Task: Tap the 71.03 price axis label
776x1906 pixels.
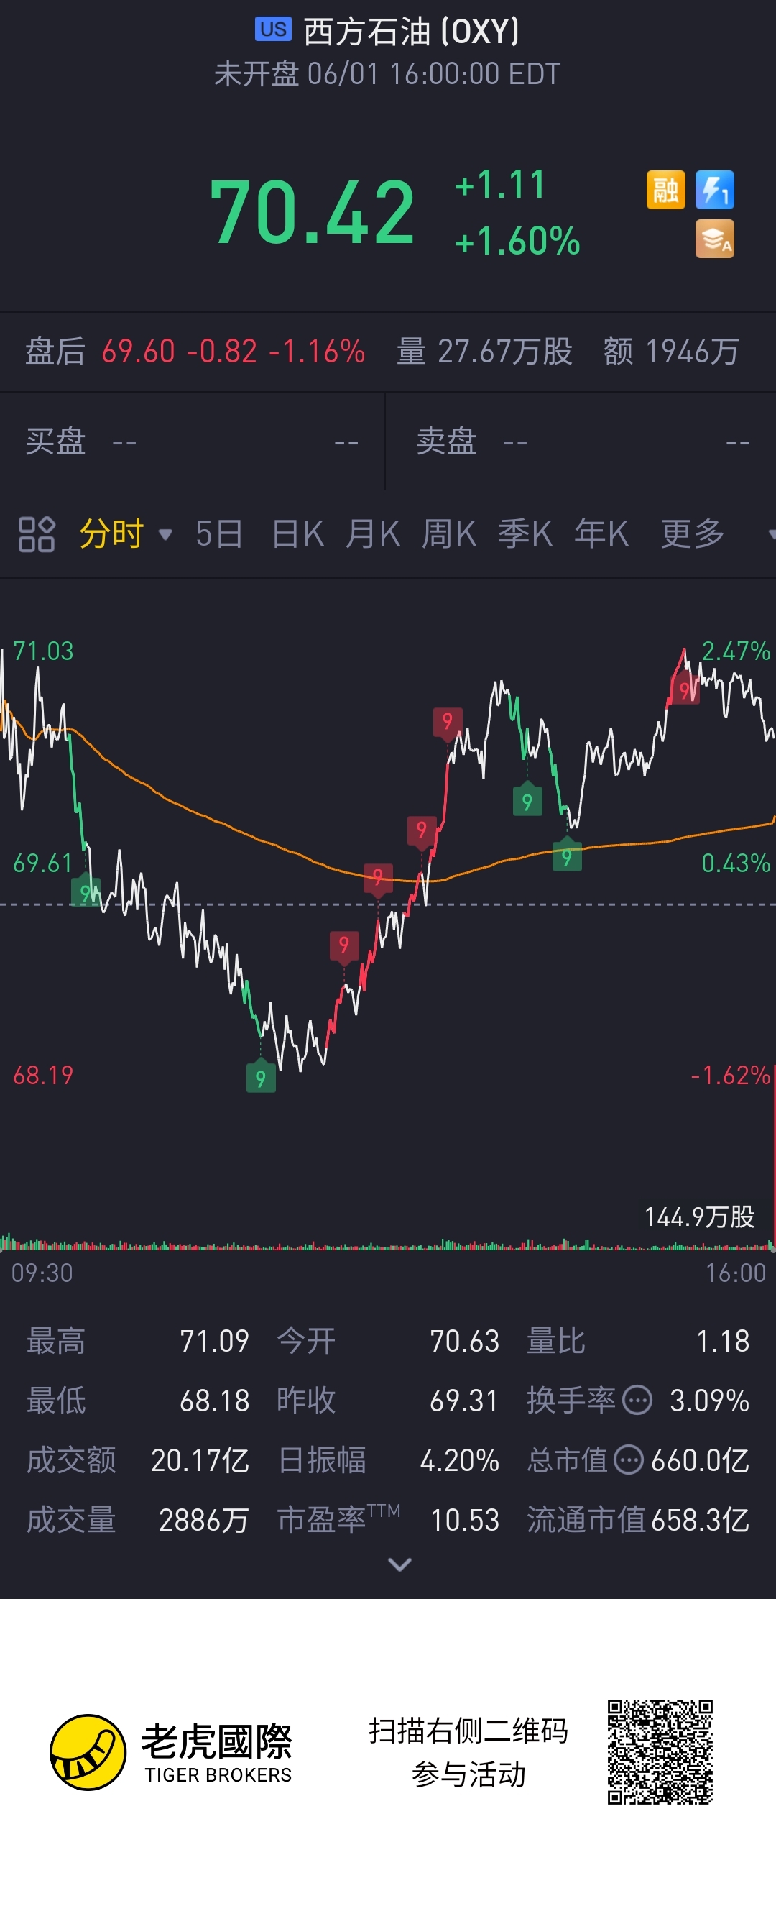Action: (x=43, y=651)
